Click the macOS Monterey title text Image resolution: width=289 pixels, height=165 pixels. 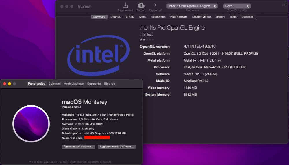pos(84,102)
